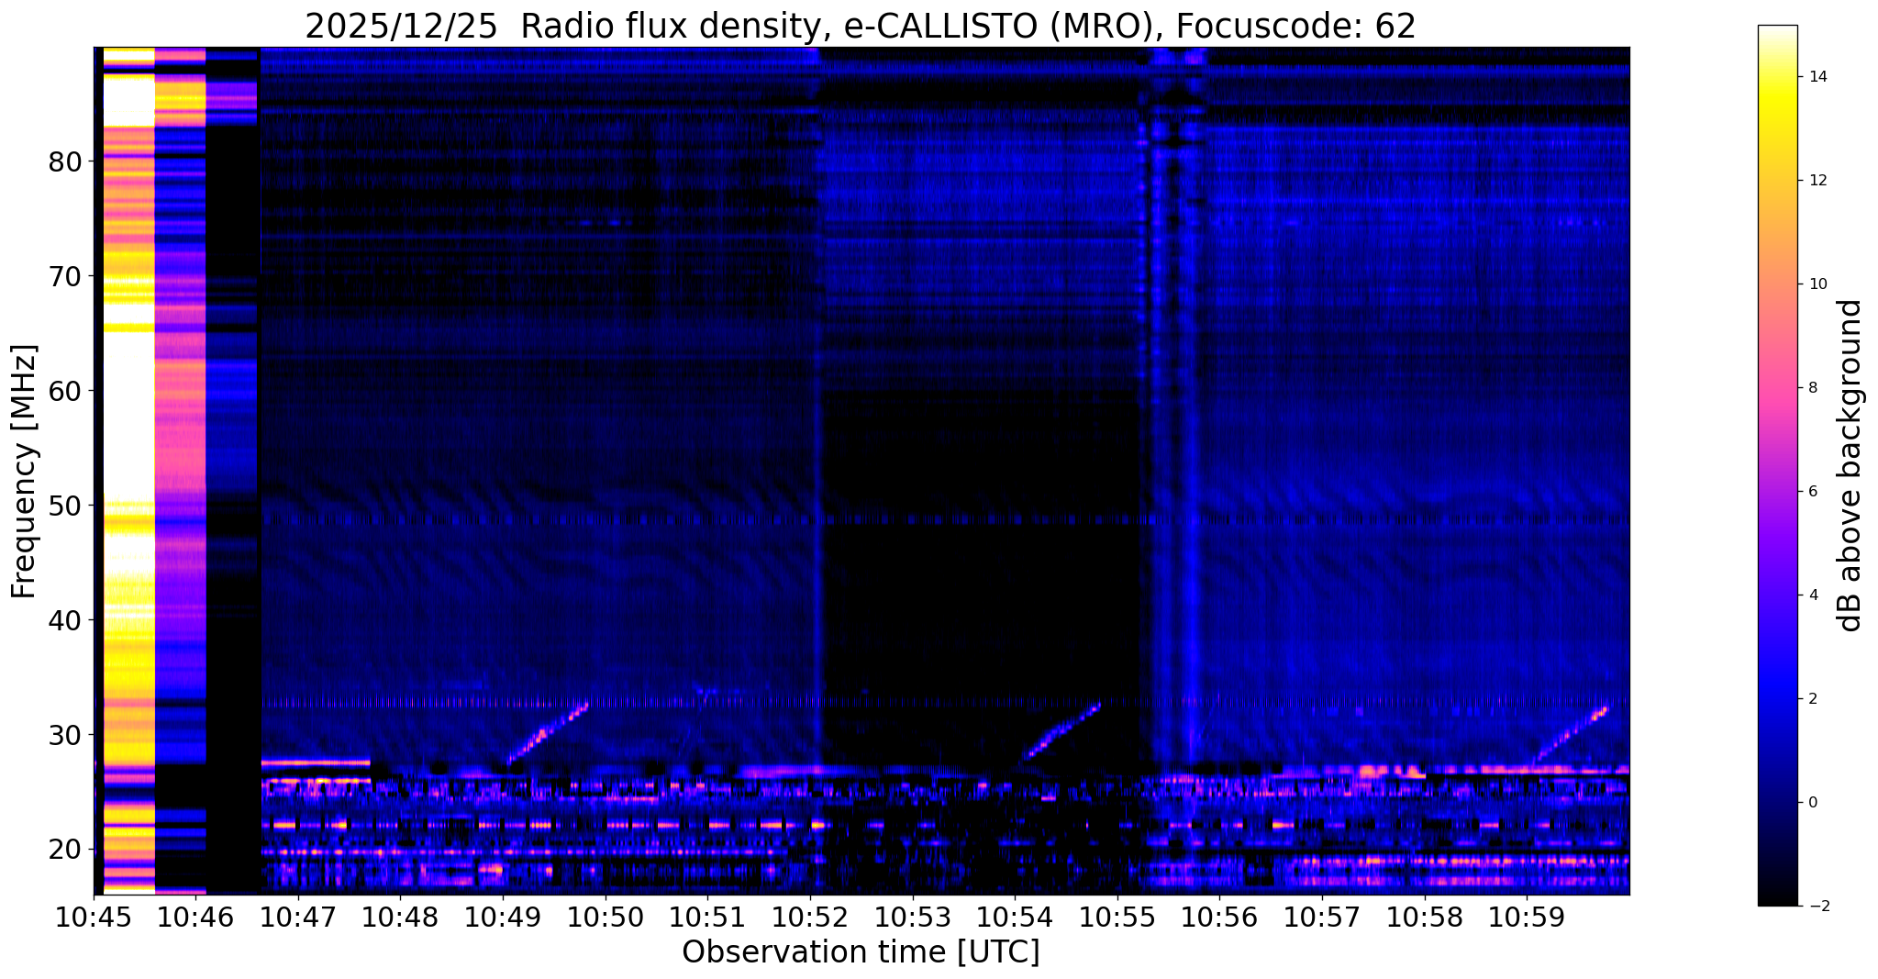1878x979 pixels.
Task: Click the 50 tick on the frequency axis
Action: coord(65,506)
